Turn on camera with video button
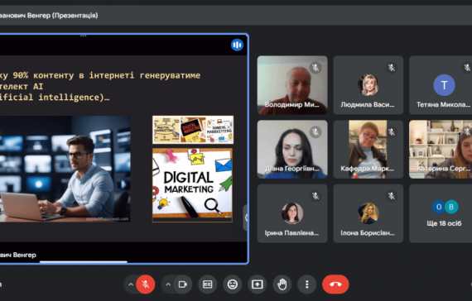 pyautogui.click(x=183, y=284)
